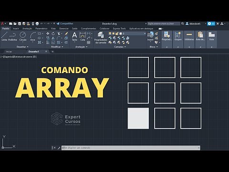Click the Erase tool icon
229x172 pixels.
pyautogui.click(x=66, y=33)
